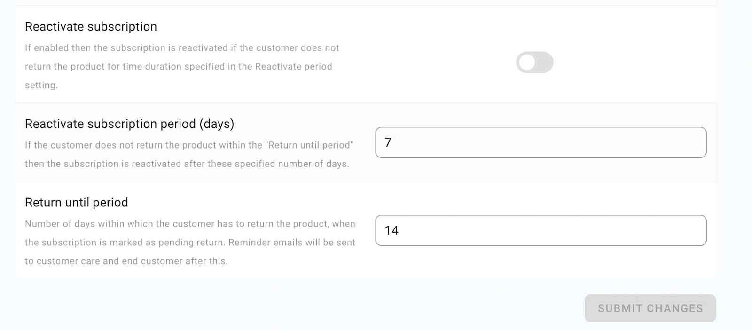This screenshot has width=752, height=330.
Task: Click the "Return until period" setting heading
Action: tap(76, 203)
